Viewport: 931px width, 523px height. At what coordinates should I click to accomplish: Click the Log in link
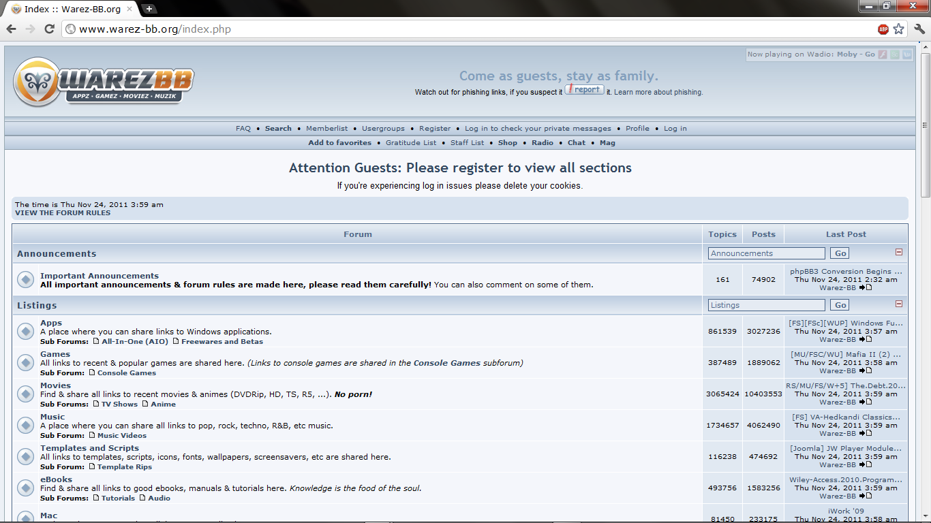pos(675,129)
